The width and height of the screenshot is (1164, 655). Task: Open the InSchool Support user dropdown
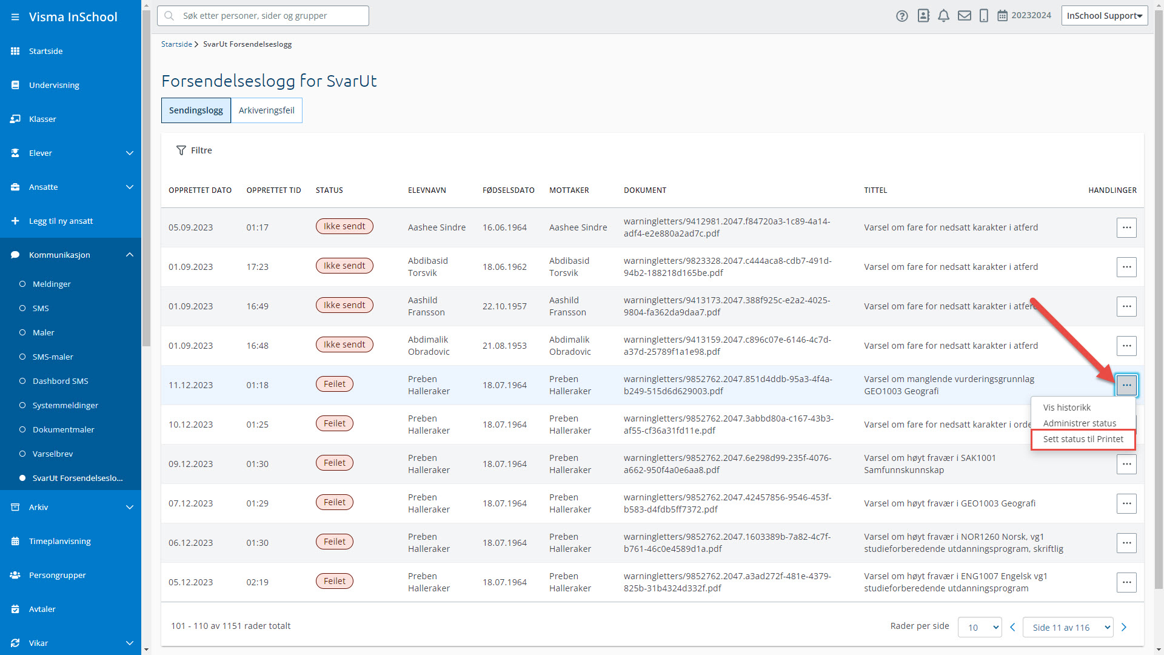pos(1105,16)
